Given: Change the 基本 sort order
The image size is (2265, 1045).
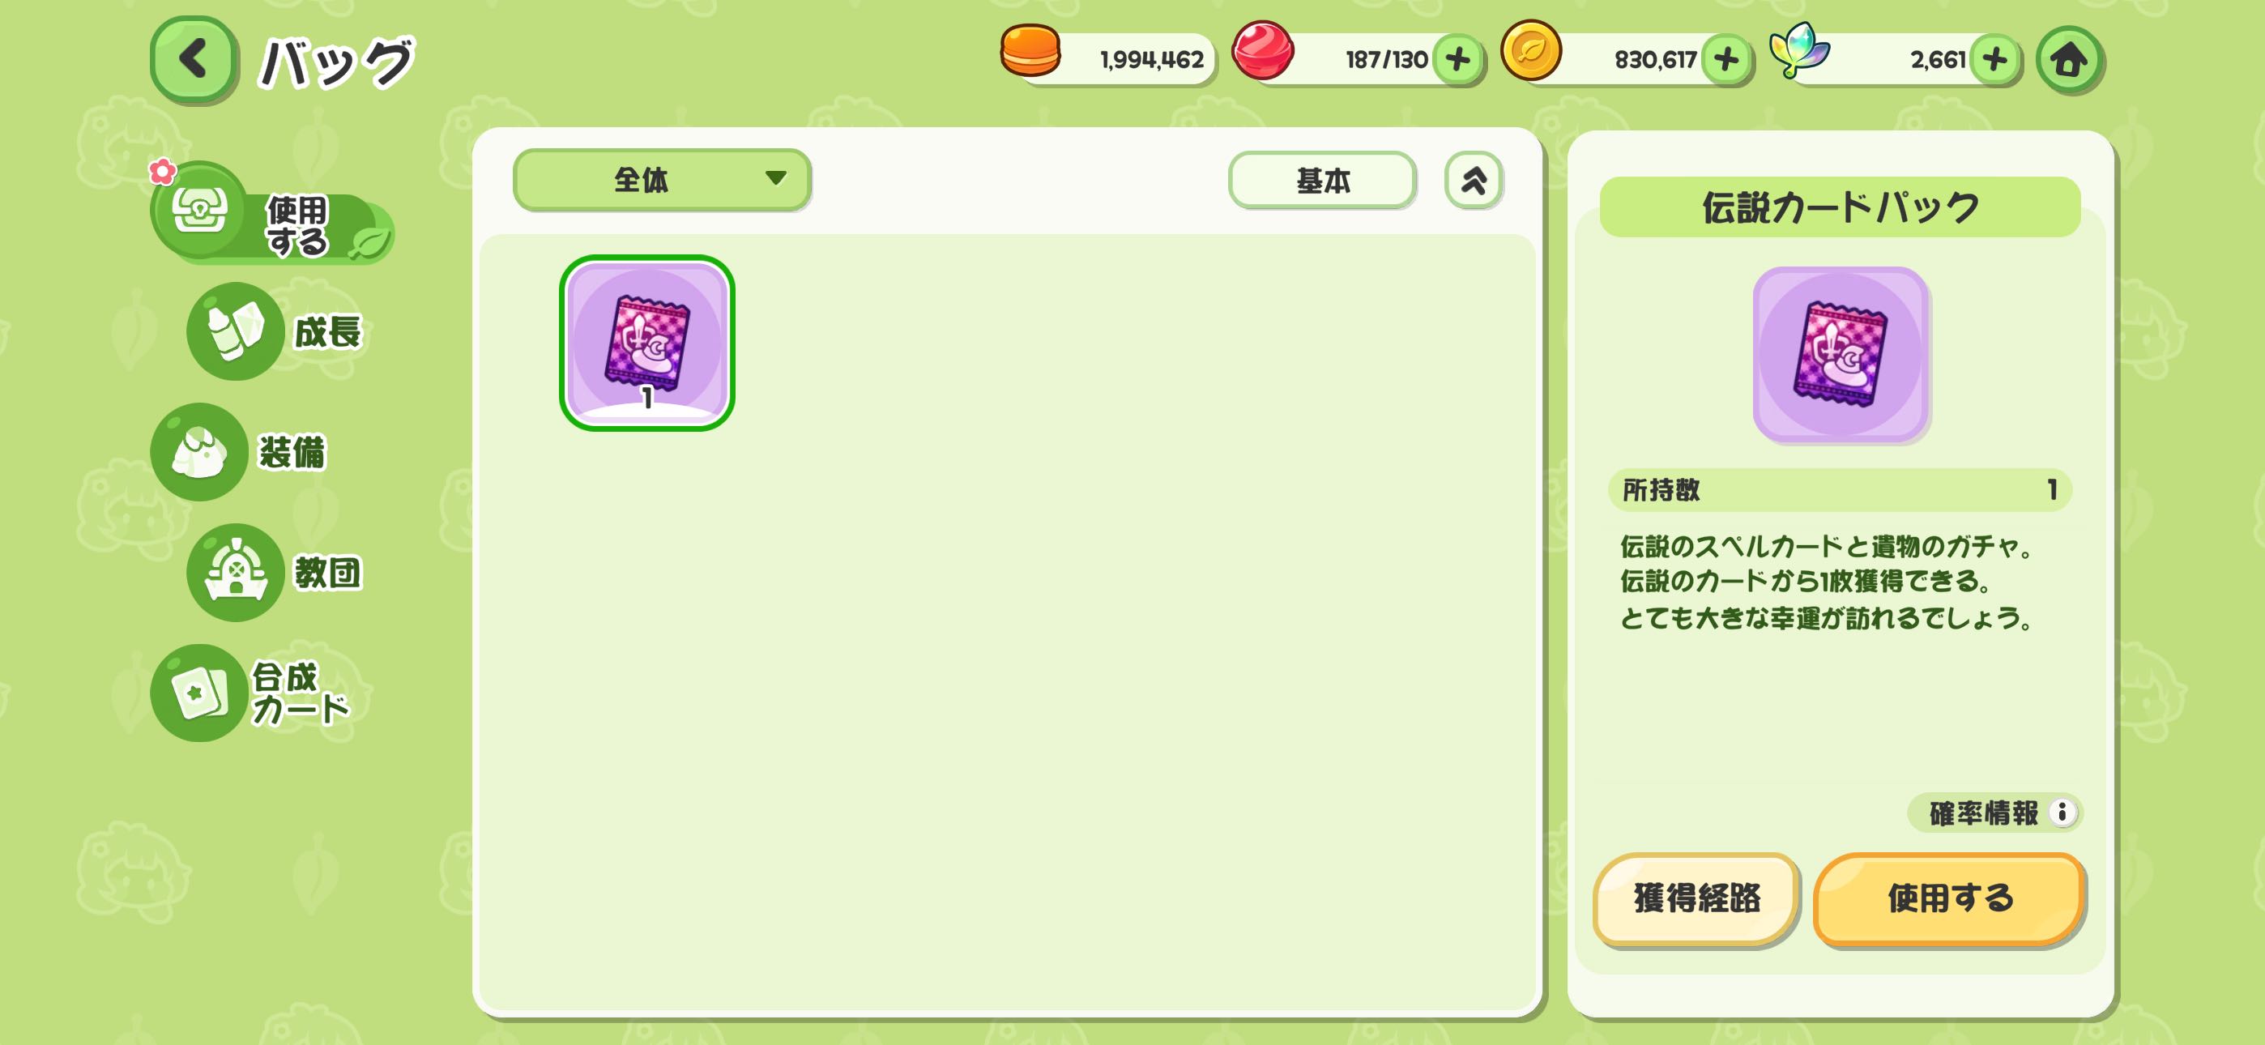Looking at the screenshot, I should click(x=1321, y=181).
